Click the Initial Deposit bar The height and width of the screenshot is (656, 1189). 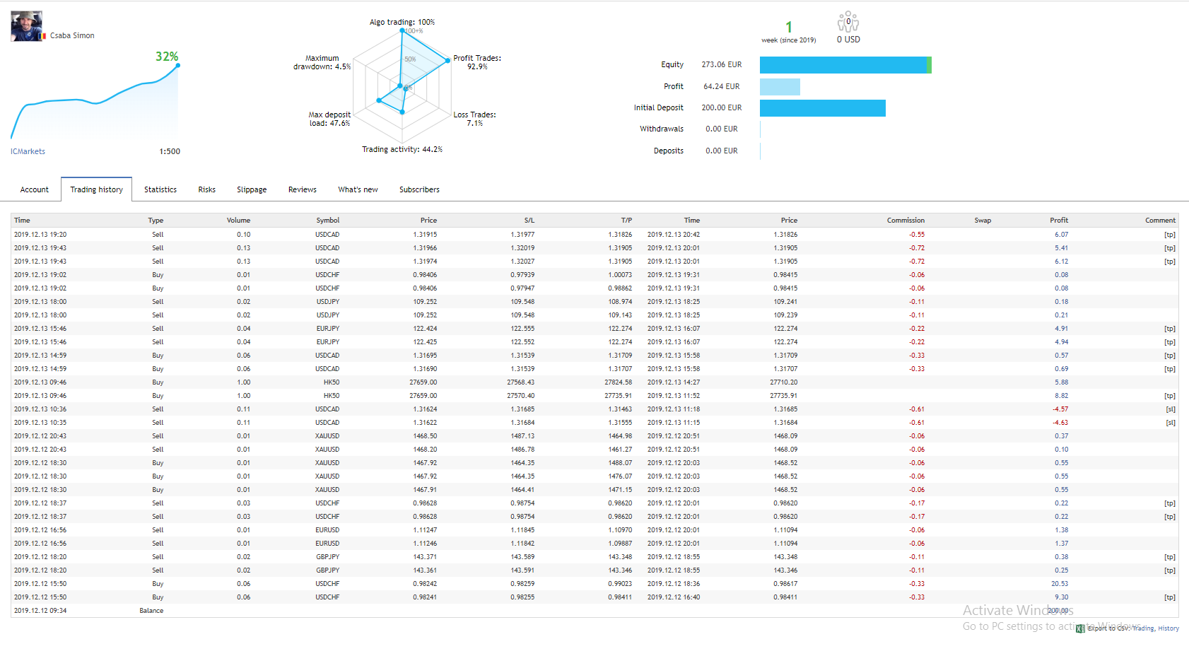point(823,108)
